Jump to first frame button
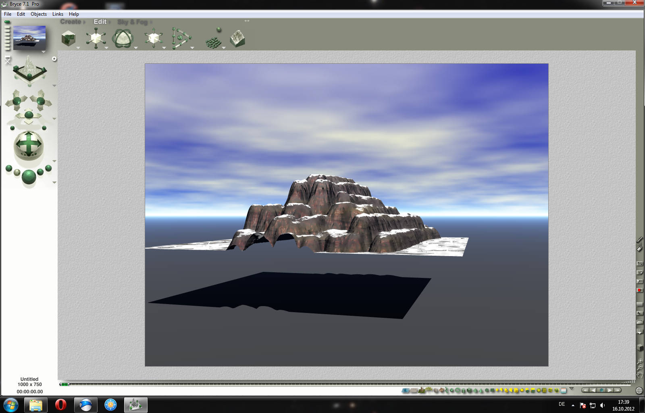Image resolution: width=645 pixels, height=413 pixels. [x=585, y=390]
